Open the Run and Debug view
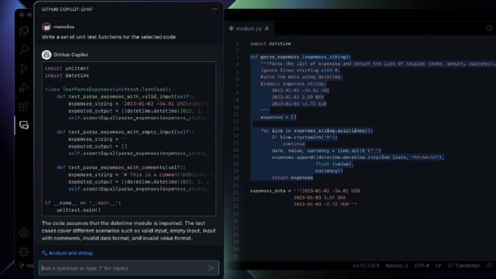 24,87
